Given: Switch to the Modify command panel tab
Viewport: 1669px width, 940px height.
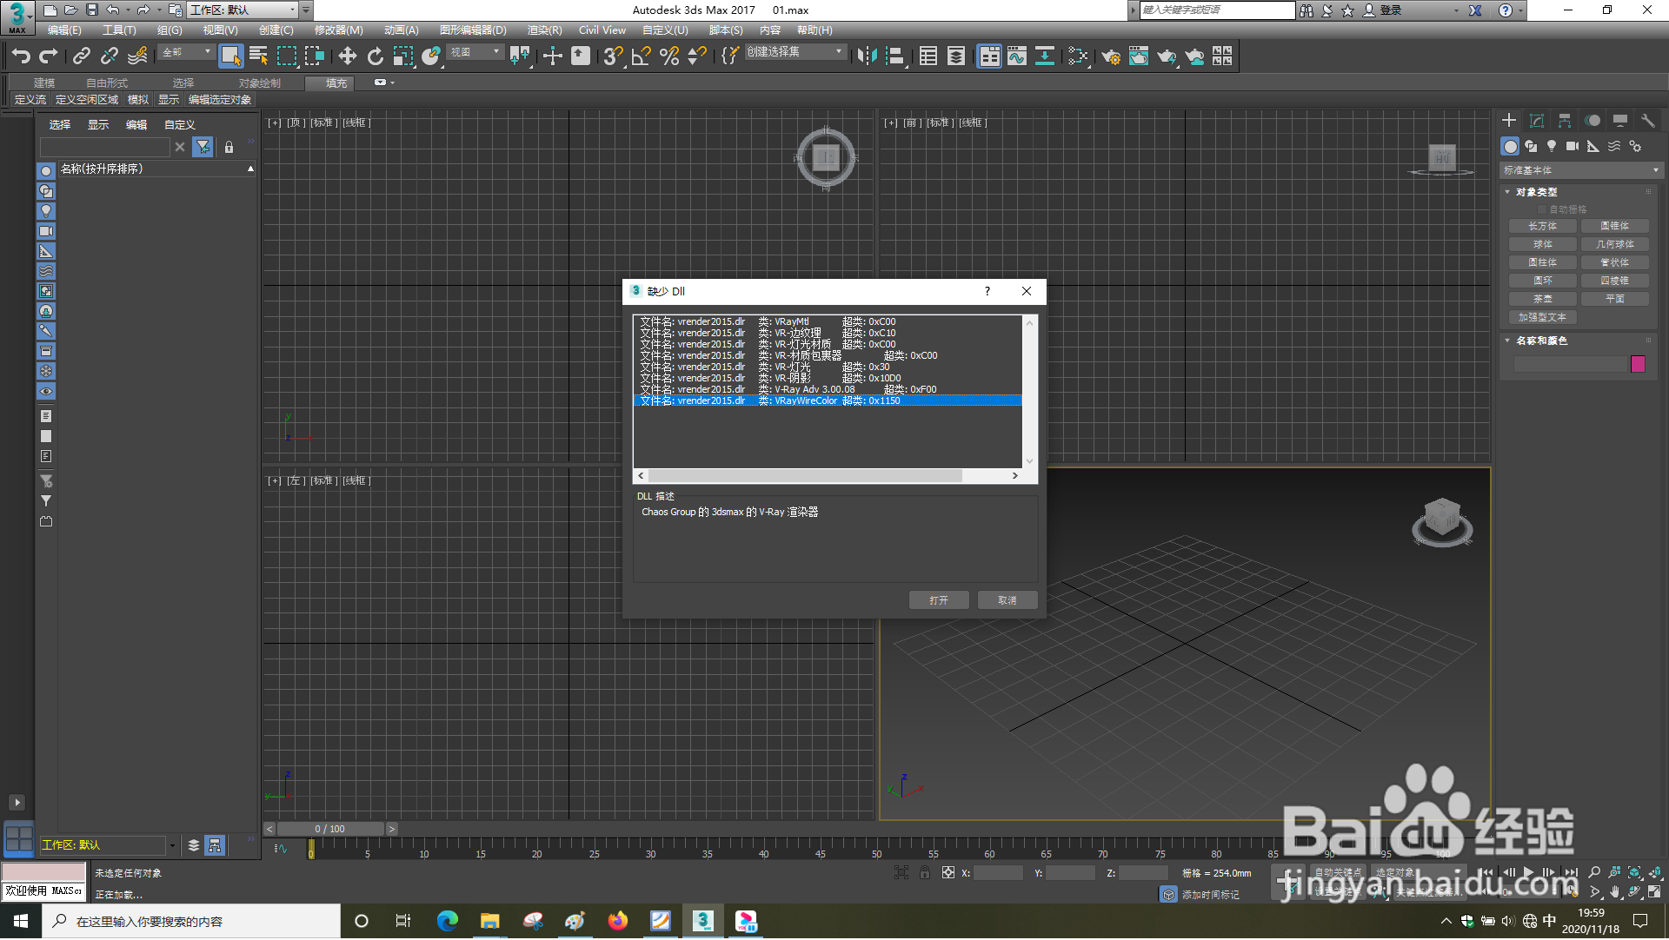Looking at the screenshot, I should [1537, 121].
